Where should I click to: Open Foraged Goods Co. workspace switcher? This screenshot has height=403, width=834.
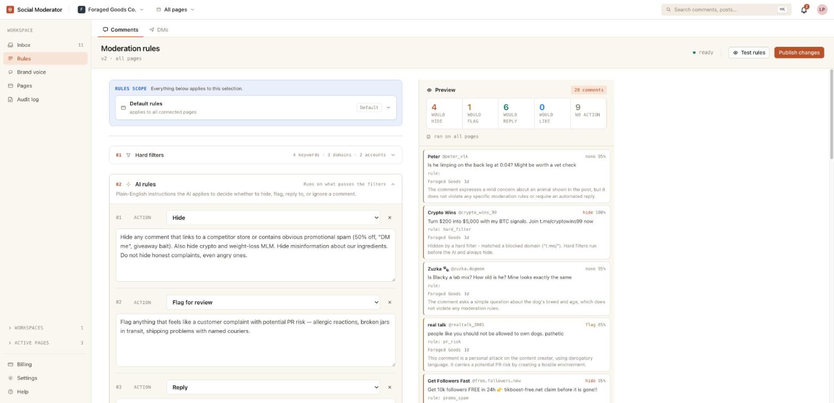111,10
